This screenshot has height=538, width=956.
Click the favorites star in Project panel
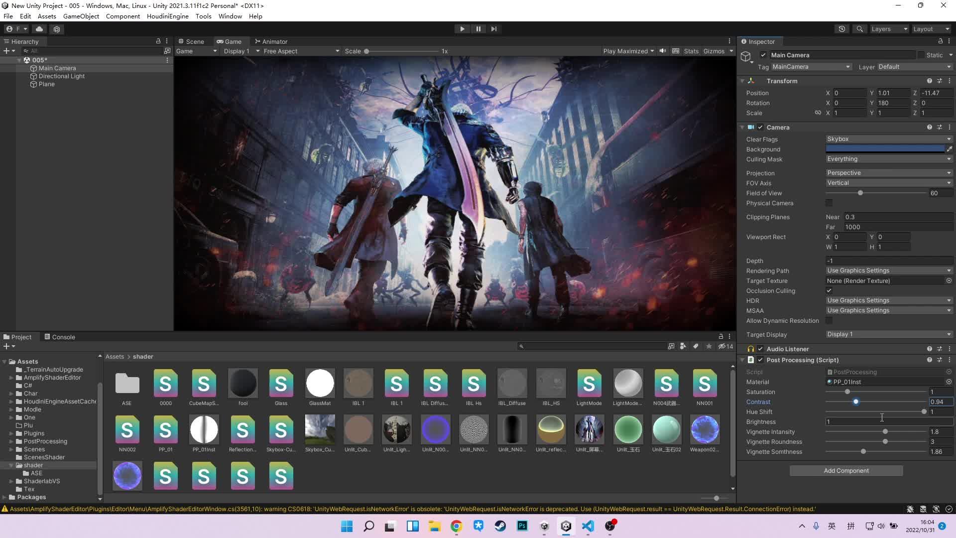(709, 346)
